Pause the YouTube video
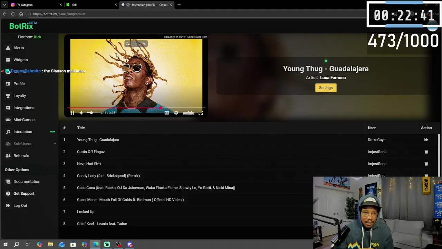 pyautogui.click(x=73, y=113)
